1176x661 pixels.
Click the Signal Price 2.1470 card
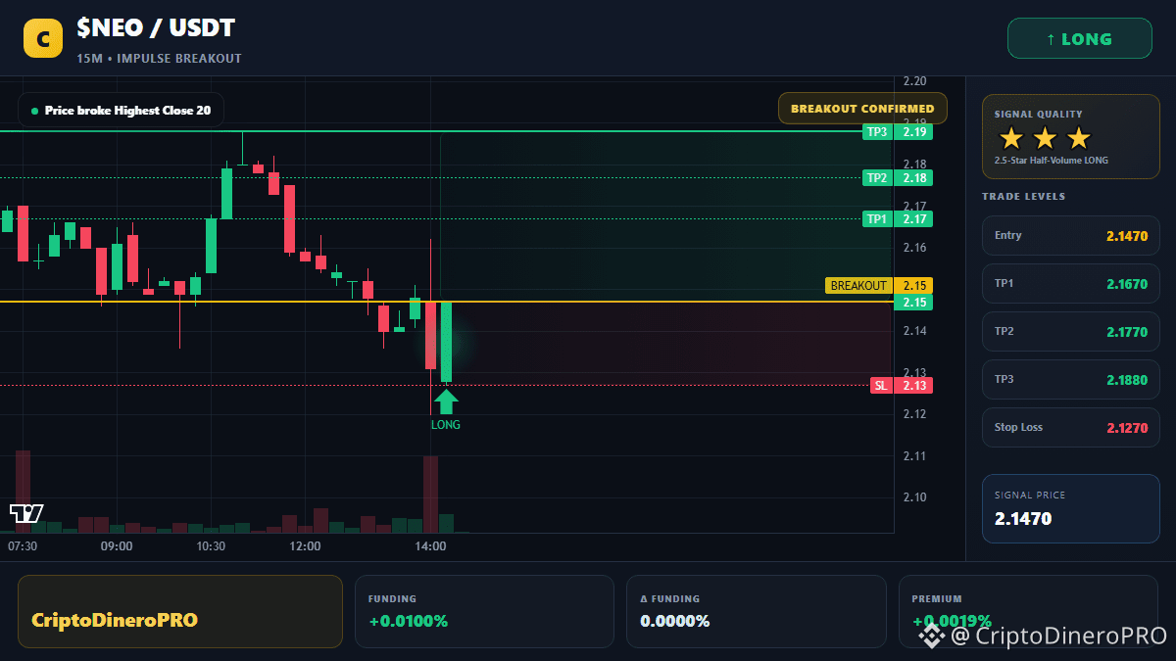[x=1071, y=508]
